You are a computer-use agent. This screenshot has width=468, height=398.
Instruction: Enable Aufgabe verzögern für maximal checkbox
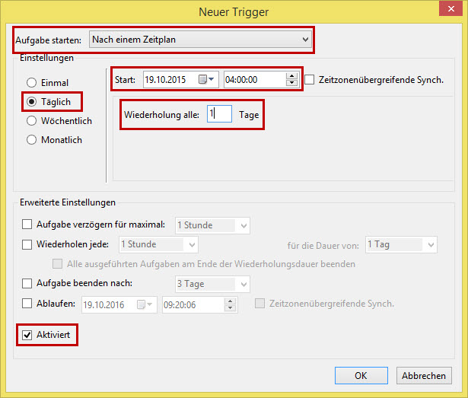[x=27, y=224]
